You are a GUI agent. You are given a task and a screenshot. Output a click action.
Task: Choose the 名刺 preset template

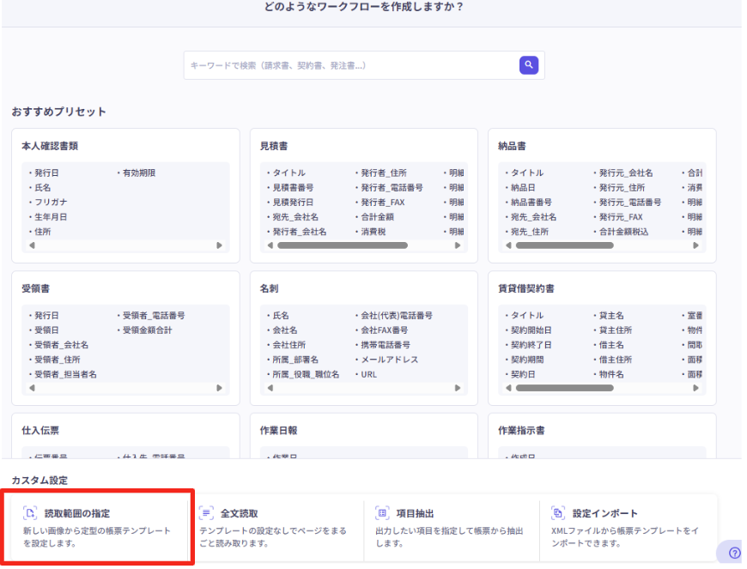[x=363, y=289]
